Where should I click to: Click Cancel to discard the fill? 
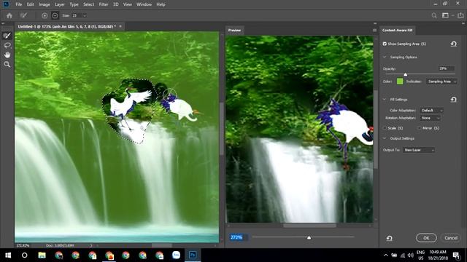(451, 238)
